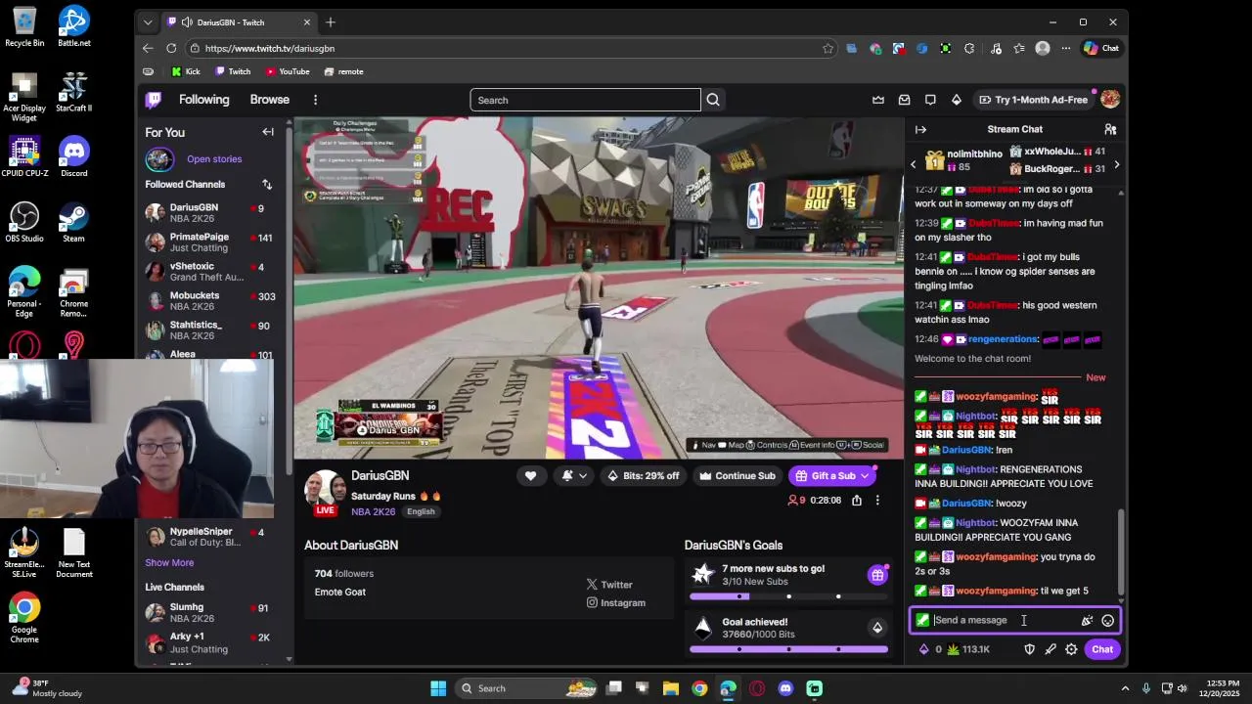
Task: Open the Browse tab
Action: 269,100
